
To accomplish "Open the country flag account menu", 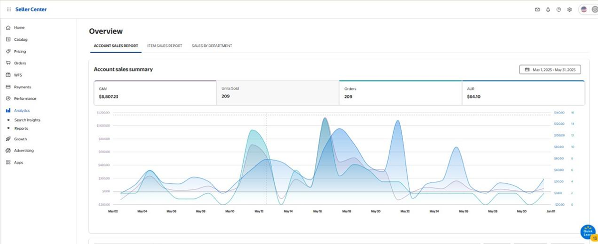I will click(584, 9).
